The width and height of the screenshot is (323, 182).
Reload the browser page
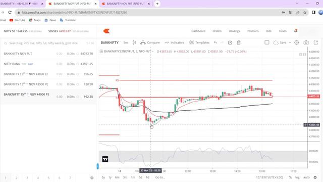pyautogui.click(x=10, y=12)
